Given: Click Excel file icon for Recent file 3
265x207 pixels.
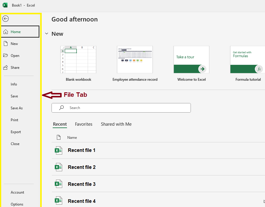Looking at the screenshot, I should point(58,184).
